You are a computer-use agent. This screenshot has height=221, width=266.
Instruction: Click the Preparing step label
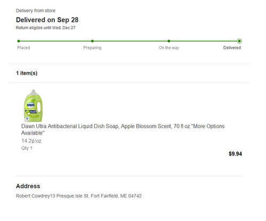[x=93, y=48]
